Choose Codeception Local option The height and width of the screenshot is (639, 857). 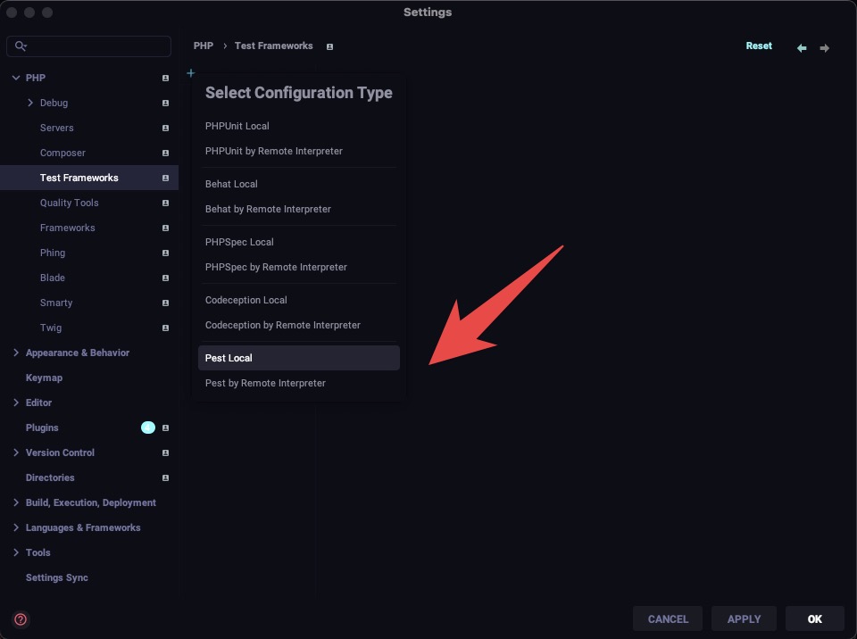[298, 300]
